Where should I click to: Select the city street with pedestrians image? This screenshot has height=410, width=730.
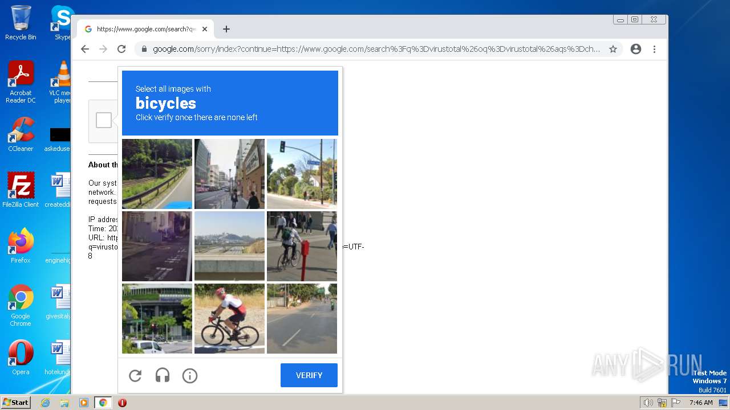[x=229, y=174]
